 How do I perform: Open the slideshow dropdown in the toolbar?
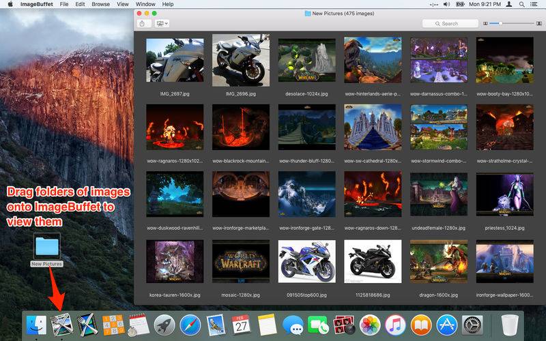pos(162,23)
